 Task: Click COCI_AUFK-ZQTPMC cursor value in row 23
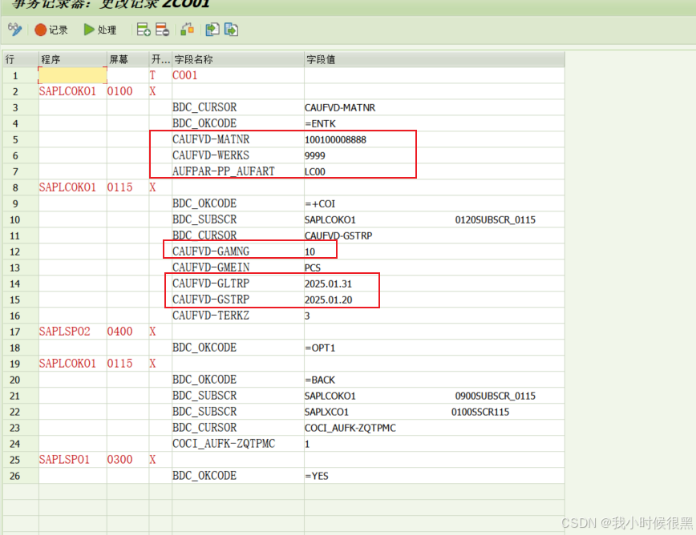click(350, 428)
